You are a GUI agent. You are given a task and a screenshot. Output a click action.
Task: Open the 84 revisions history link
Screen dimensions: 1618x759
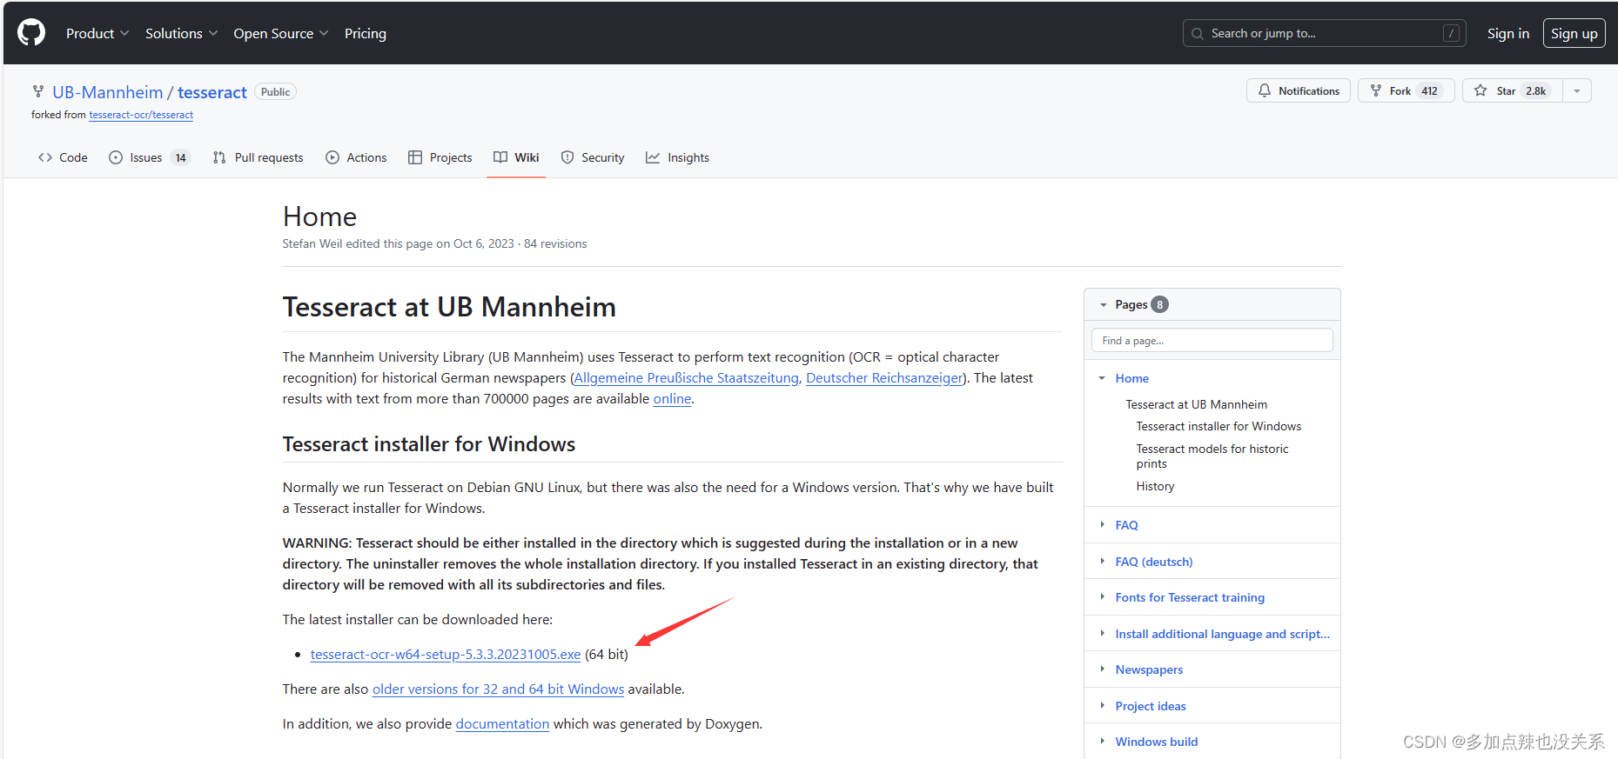click(555, 243)
